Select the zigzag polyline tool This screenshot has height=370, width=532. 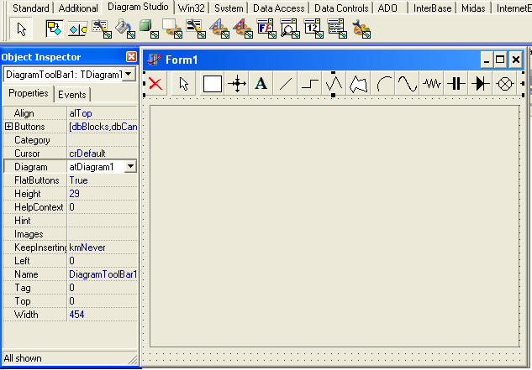click(334, 84)
